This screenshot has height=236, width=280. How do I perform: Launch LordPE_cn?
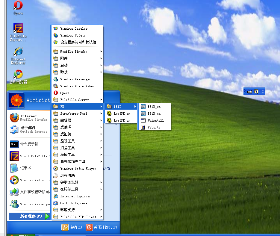121,114
